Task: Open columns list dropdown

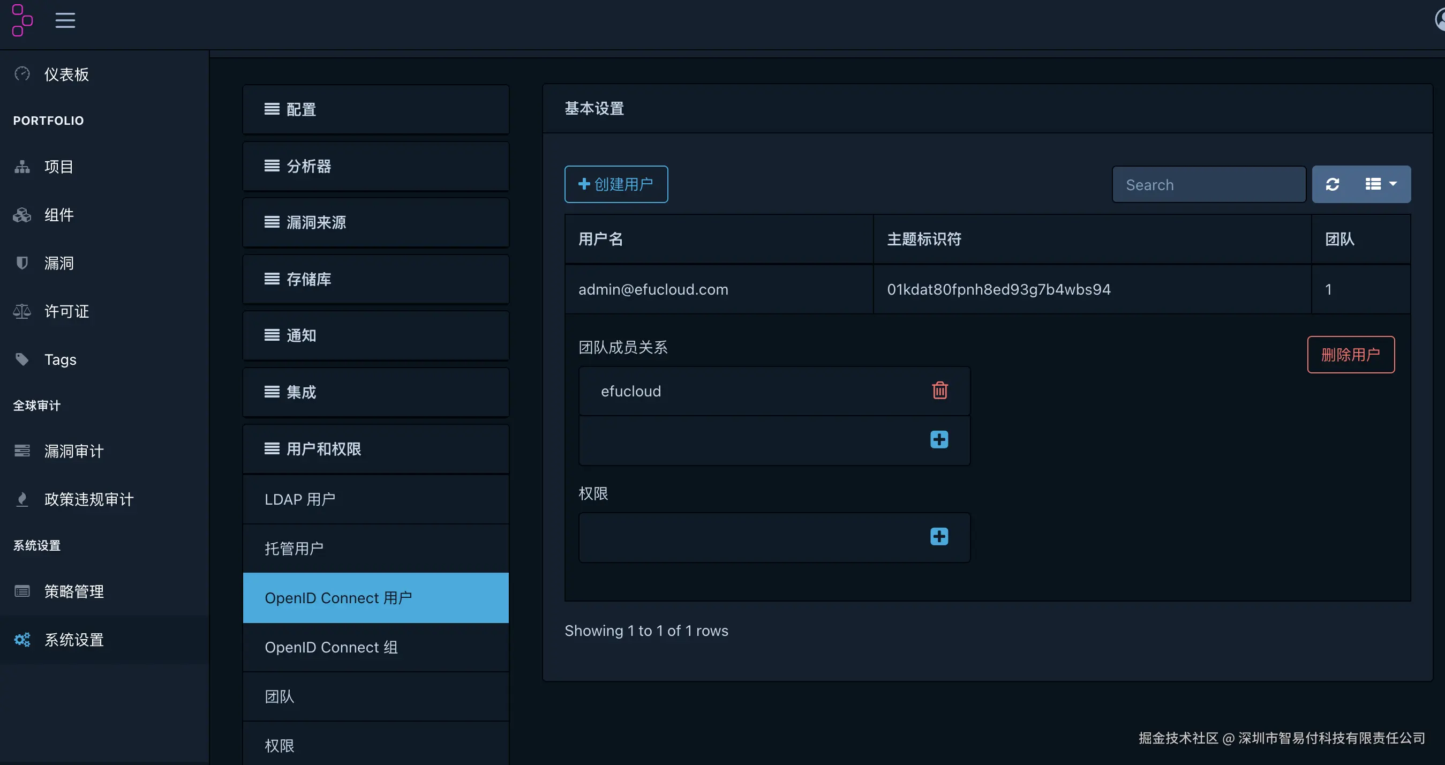Action: 1381,184
